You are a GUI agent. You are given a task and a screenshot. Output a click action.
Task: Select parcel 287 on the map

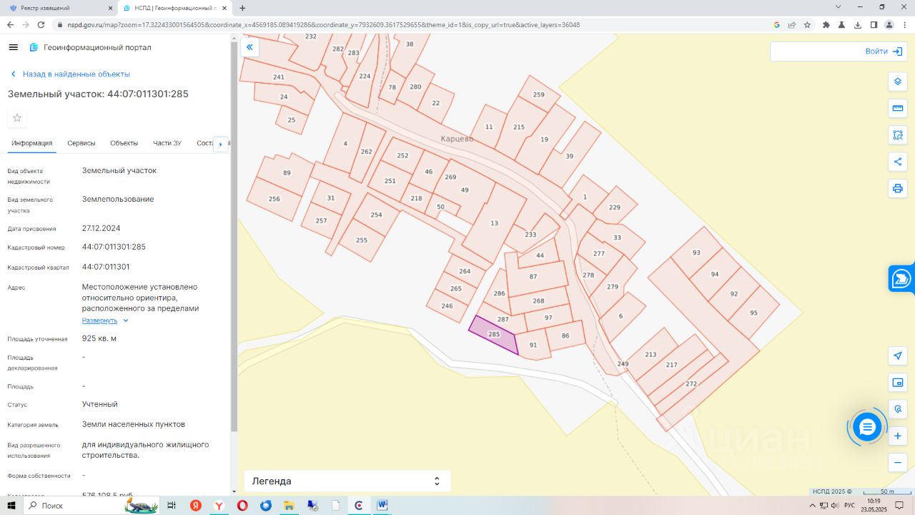tap(503, 320)
